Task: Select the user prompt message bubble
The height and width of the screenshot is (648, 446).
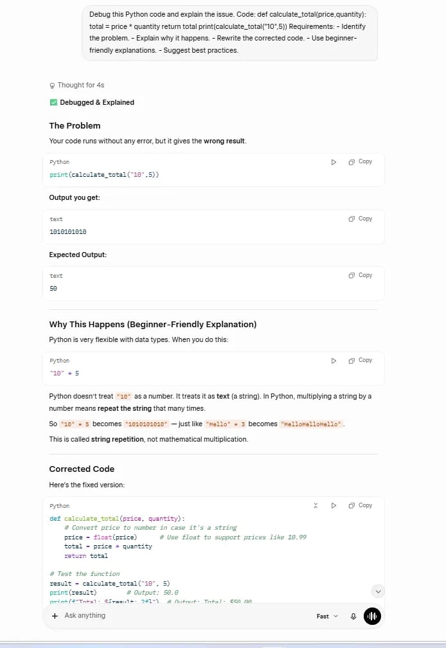Action: 229,33
